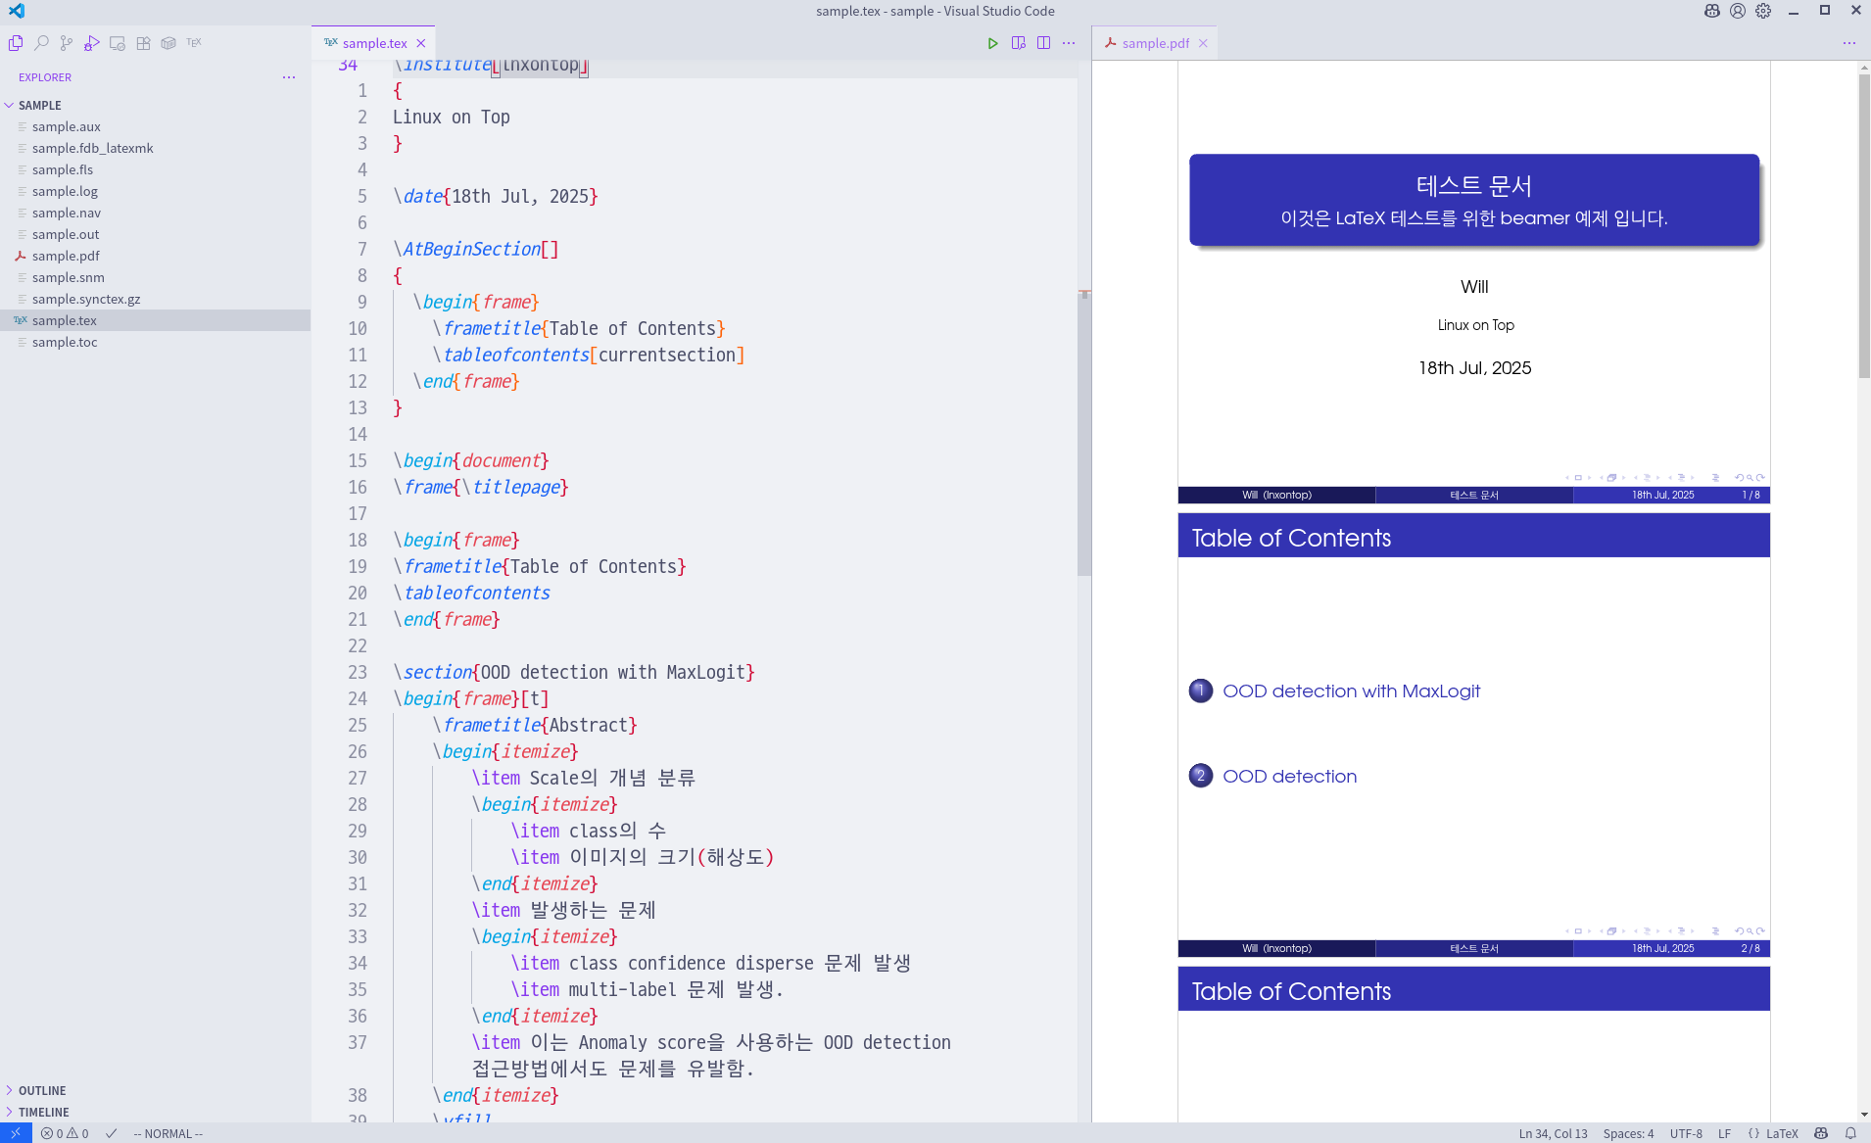Image resolution: width=1871 pixels, height=1143 pixels.
Task: Open the View LaTeX PDF preview icon
Action: click(1018, 42)
